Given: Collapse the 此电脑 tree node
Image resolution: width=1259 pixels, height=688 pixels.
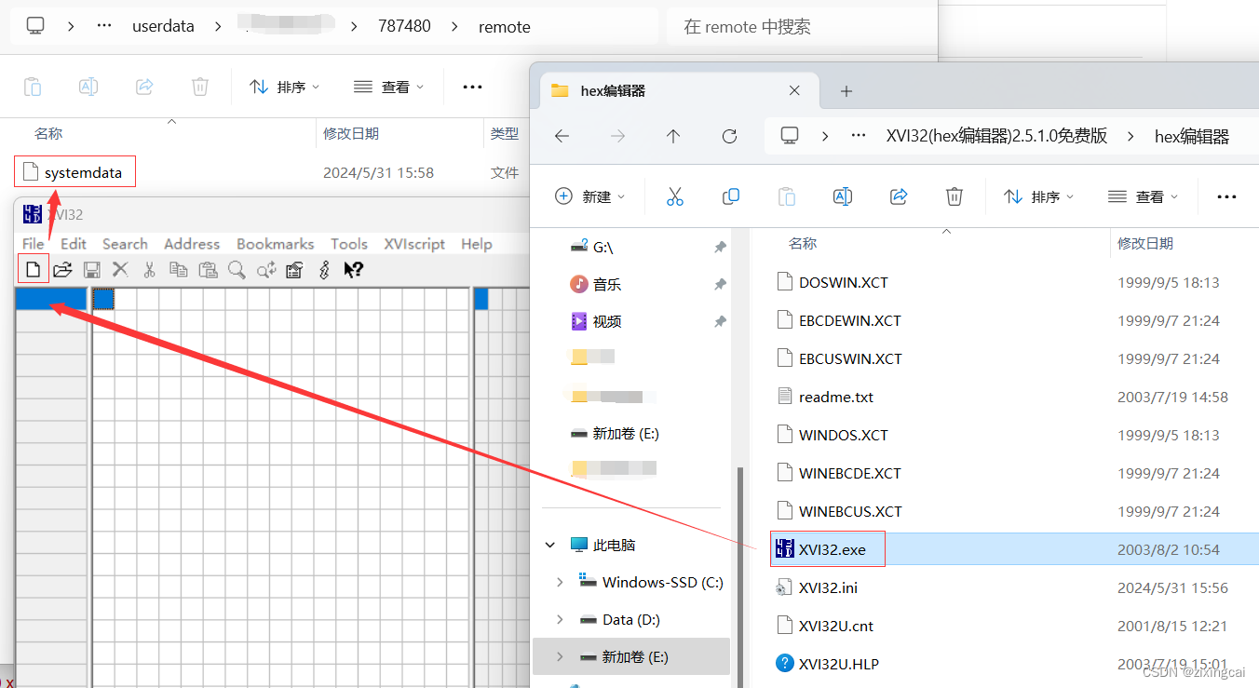Looking at the screenshot, I should tap(550, 545).
